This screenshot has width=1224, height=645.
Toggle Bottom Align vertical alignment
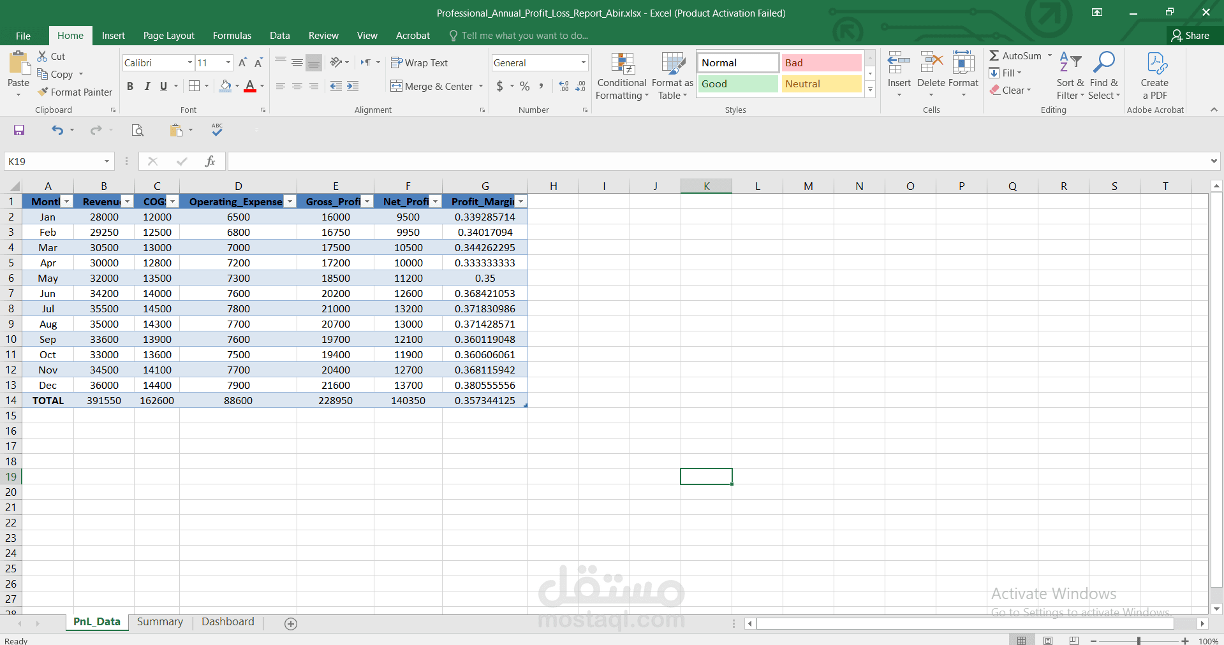(314, 62)
